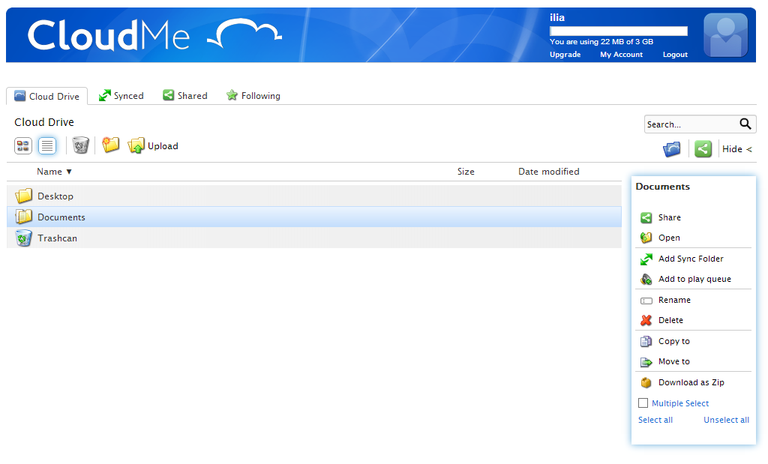Click the Desktop folder icon

click(23, 196)
